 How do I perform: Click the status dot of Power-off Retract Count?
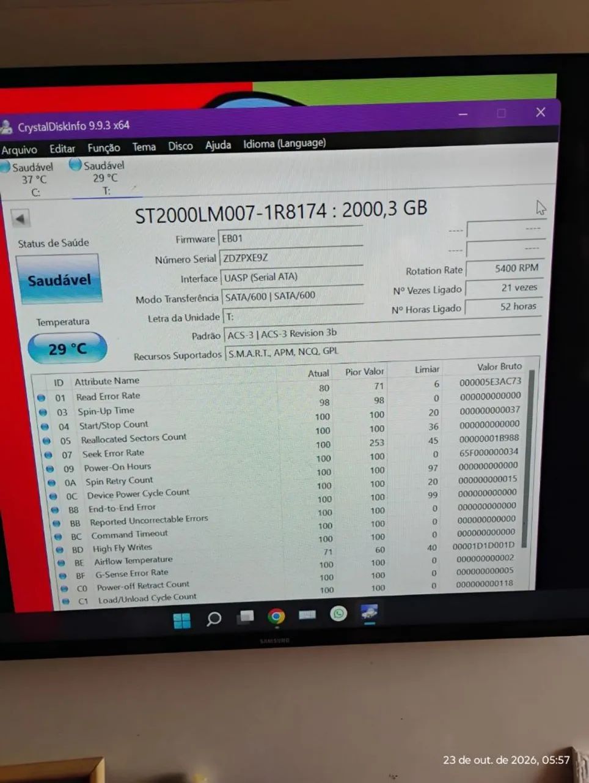pos(64,588)
